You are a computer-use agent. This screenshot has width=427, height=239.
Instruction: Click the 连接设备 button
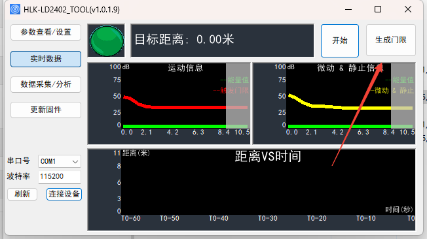64,194
